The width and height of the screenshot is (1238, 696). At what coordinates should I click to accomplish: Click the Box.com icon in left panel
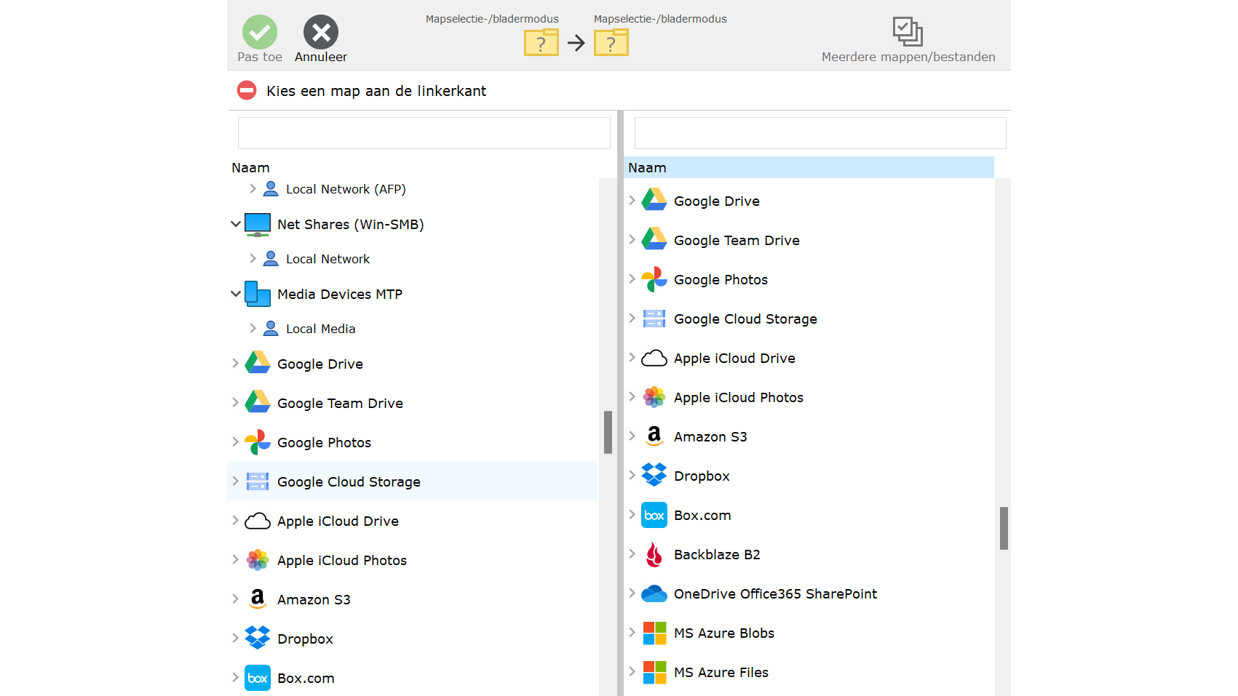[258, 678]
